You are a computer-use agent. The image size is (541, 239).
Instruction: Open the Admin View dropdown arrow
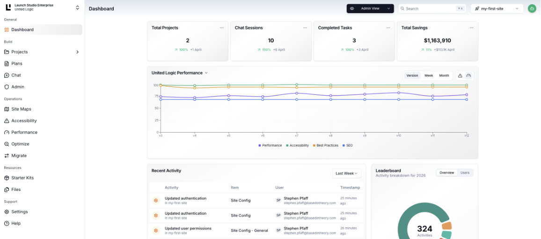[388, 8]
